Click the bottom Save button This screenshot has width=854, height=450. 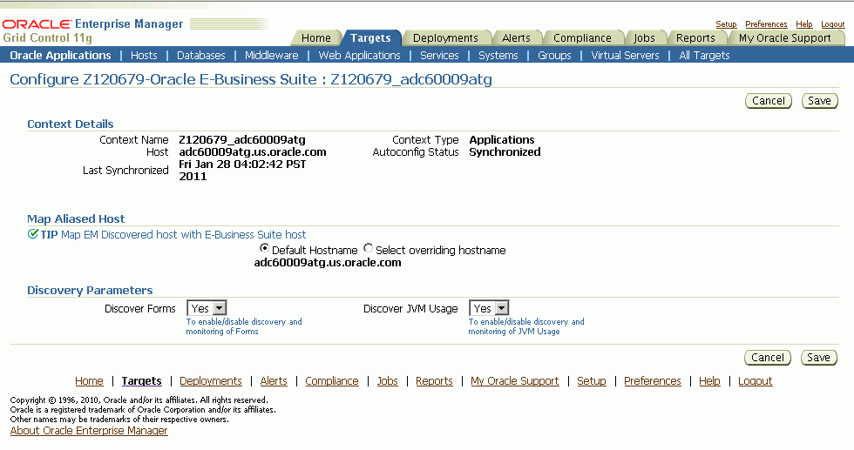(x=818, y=358)
